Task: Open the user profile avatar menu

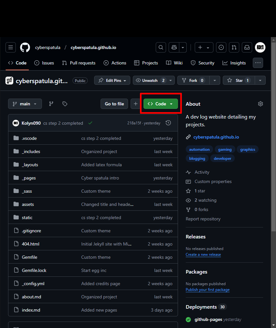Action: pyautogui.click(x=260, y=47)
